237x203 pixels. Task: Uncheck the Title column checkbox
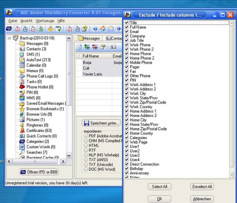coord(127,23)
